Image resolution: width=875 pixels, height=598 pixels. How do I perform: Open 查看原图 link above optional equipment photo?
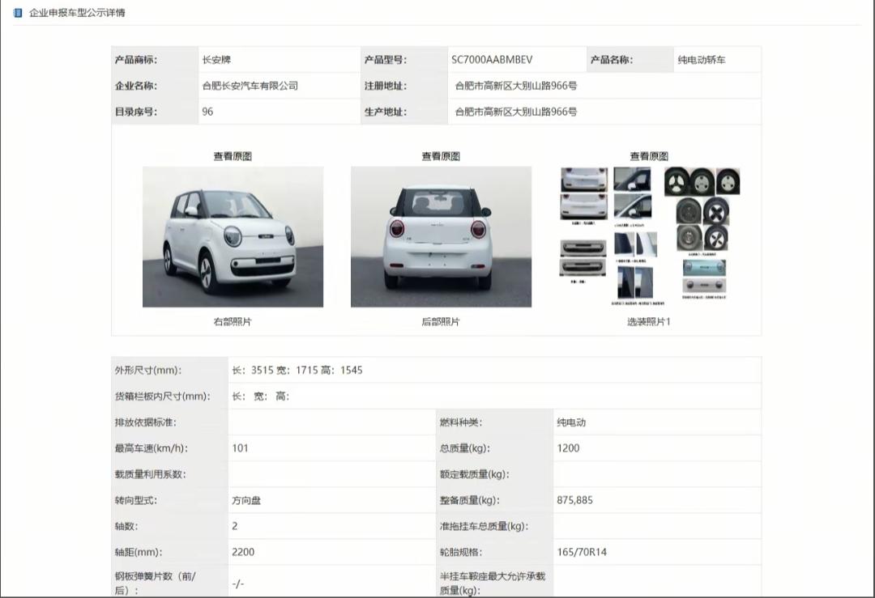click(649, 156)
